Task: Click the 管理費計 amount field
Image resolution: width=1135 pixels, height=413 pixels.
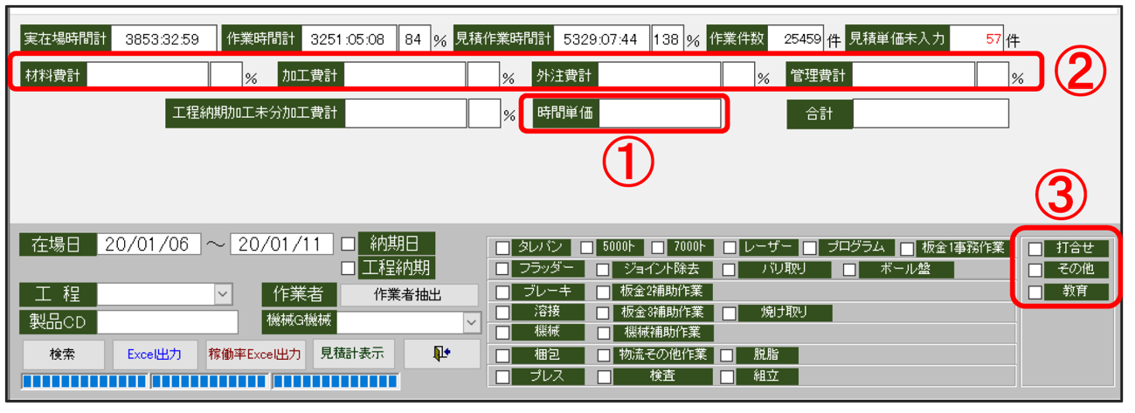Action: tap(913, 75)
